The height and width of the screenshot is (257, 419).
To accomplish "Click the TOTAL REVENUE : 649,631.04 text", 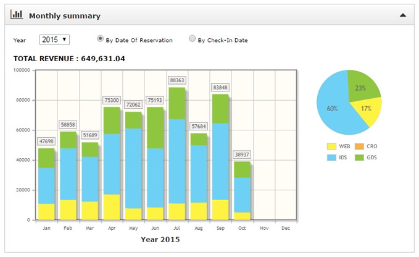I will click(69, 59).
